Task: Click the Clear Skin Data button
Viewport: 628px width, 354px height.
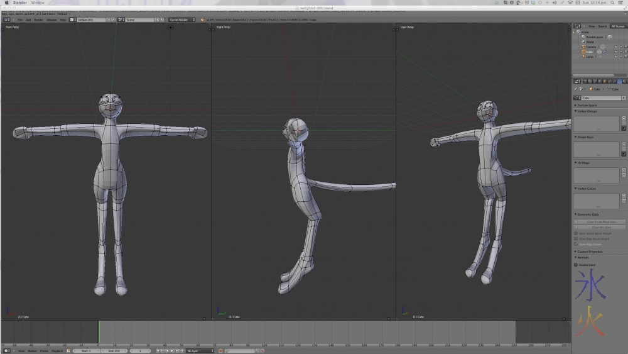Action: pyautogui.click(x=601, y=228)
